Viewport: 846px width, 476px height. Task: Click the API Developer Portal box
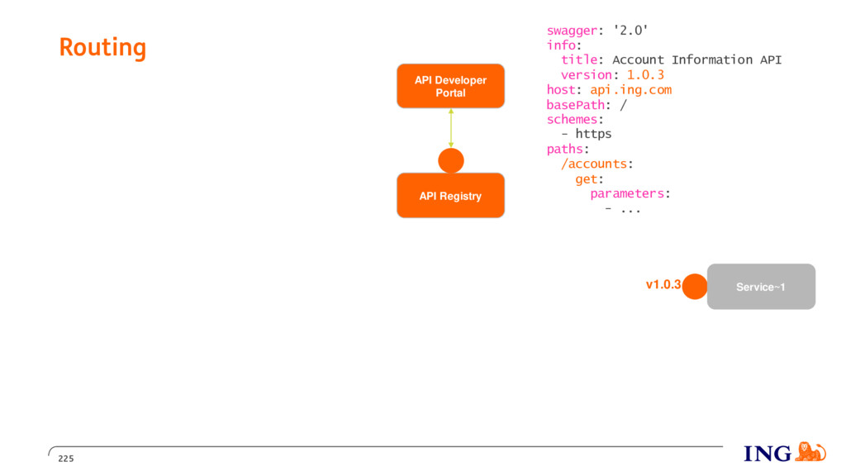[x=450, y=86]
